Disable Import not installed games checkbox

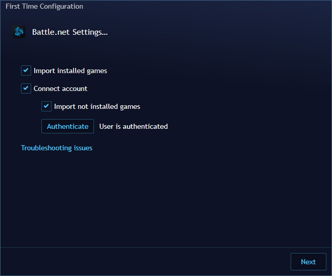click(x=46, y=106)
